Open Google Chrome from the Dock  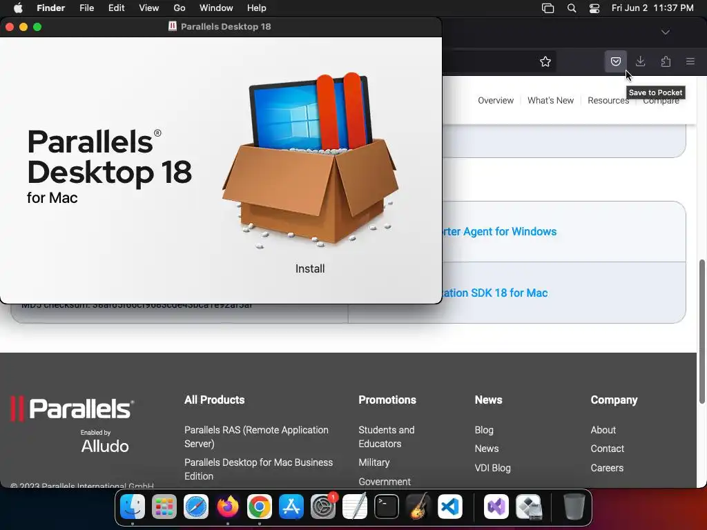pyautogui.click(x=260, y=507)
